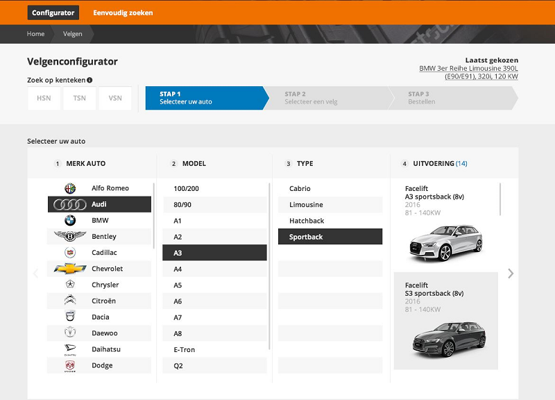This screenshot has height=400, width=555.
Task: Choose Cadillac brand name
Action: (104, 253)
